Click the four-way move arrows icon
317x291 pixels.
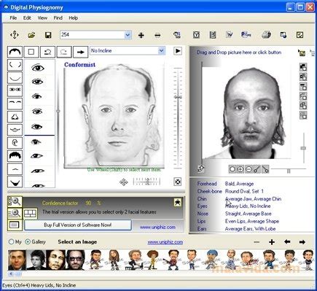pyautogui.click(x=124, y=182)
